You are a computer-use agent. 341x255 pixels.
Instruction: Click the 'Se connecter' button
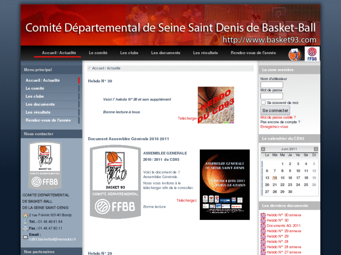click(x=275, y=110)
